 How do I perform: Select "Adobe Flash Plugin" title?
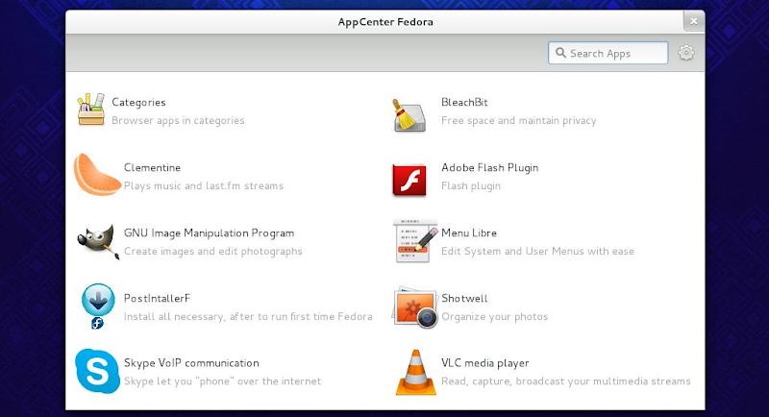[x=490, y=167]
